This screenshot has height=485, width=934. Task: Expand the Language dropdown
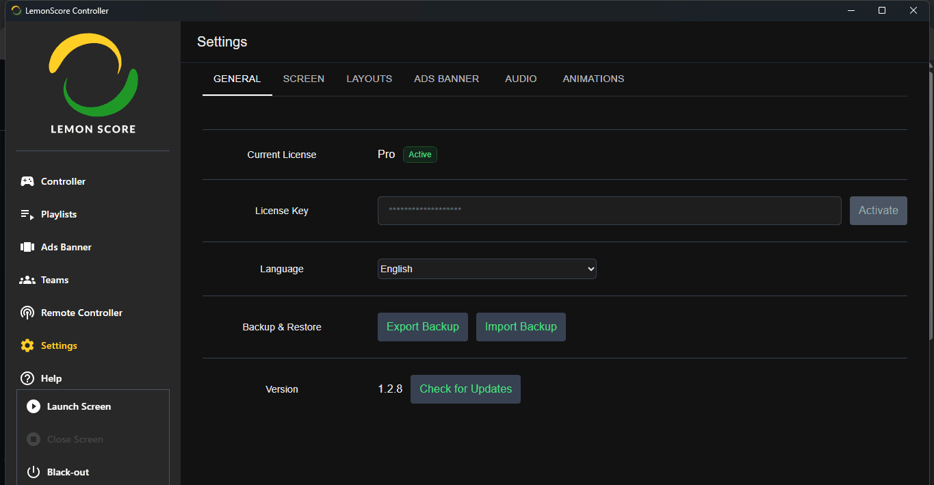pyautogui.click(x=487, y=269)
